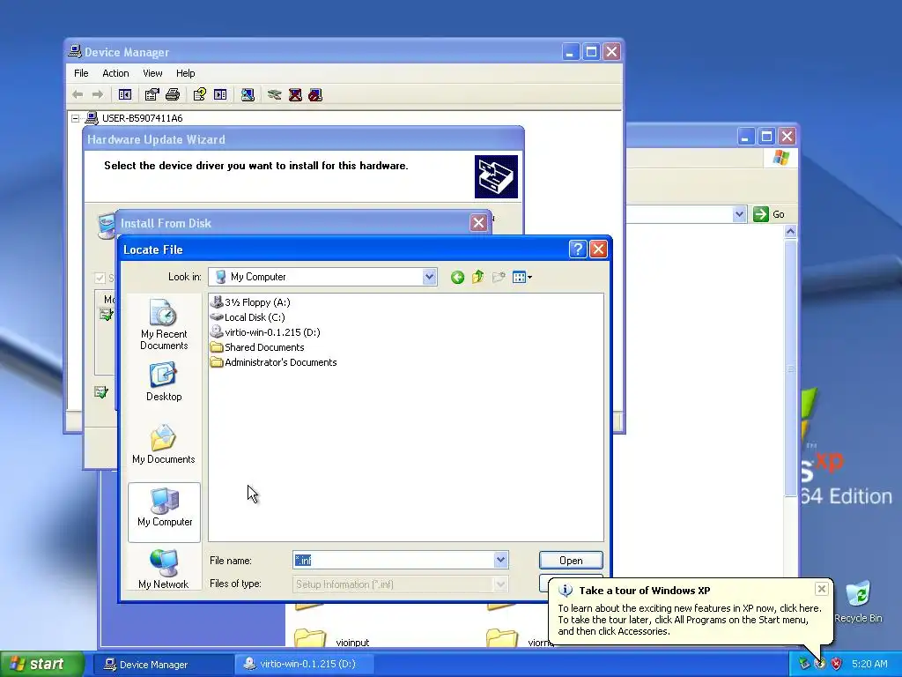This screenshot has height=677, width=902.
Task: Go back using green arrow in Locate File
Action: (457, 278)
